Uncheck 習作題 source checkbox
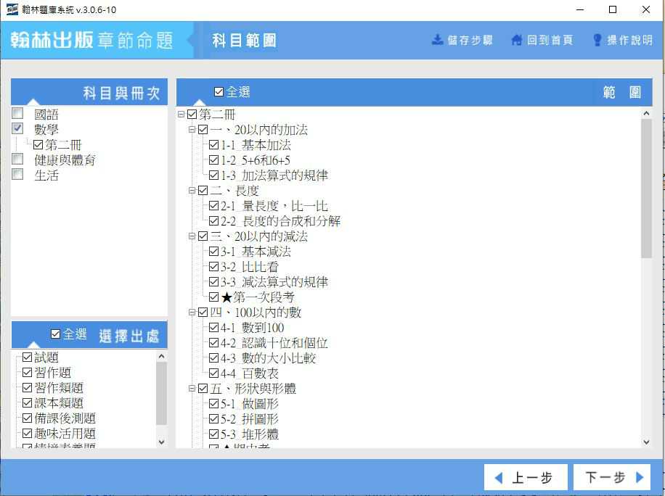 27,373
